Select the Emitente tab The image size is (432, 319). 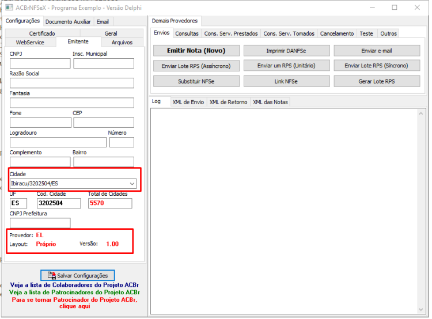pos(78,41)
